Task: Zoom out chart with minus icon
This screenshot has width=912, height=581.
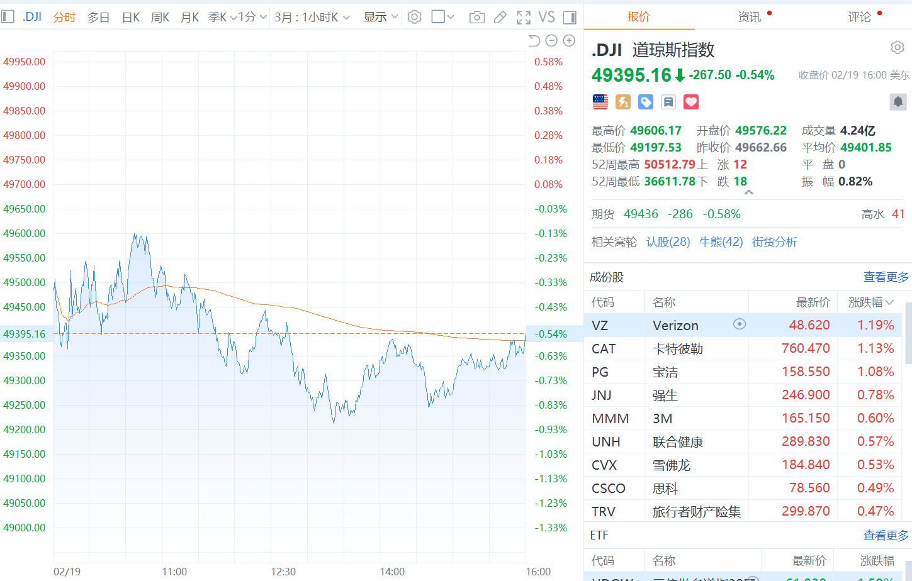Action: (551, 41)
